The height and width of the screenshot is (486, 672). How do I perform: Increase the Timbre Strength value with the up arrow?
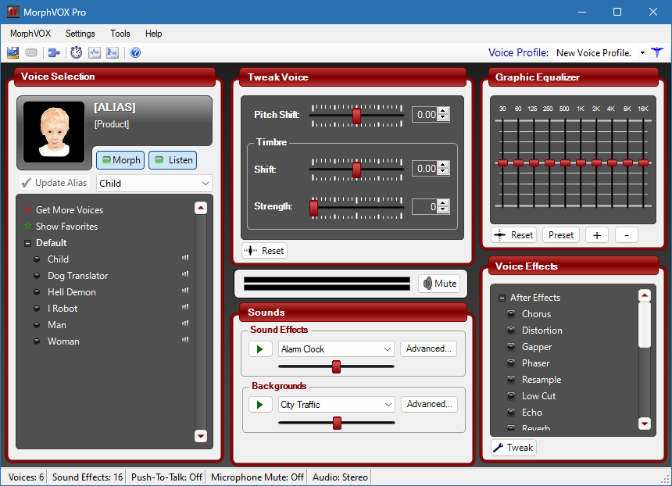444,203
